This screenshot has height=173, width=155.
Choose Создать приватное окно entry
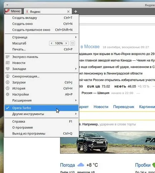(x=41, y=30)
